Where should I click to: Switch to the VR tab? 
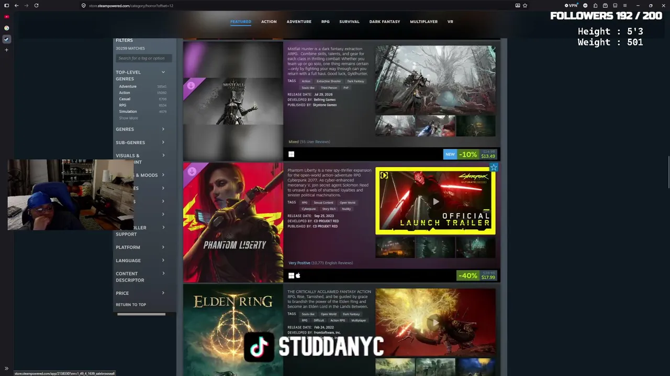click(450, 22)
